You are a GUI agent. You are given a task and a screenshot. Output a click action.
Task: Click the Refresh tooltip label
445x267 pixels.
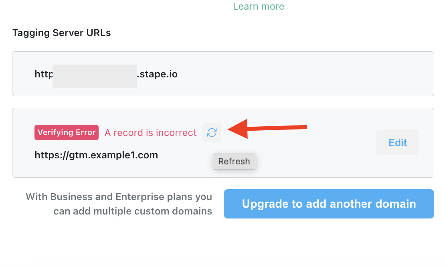[234, 161]
